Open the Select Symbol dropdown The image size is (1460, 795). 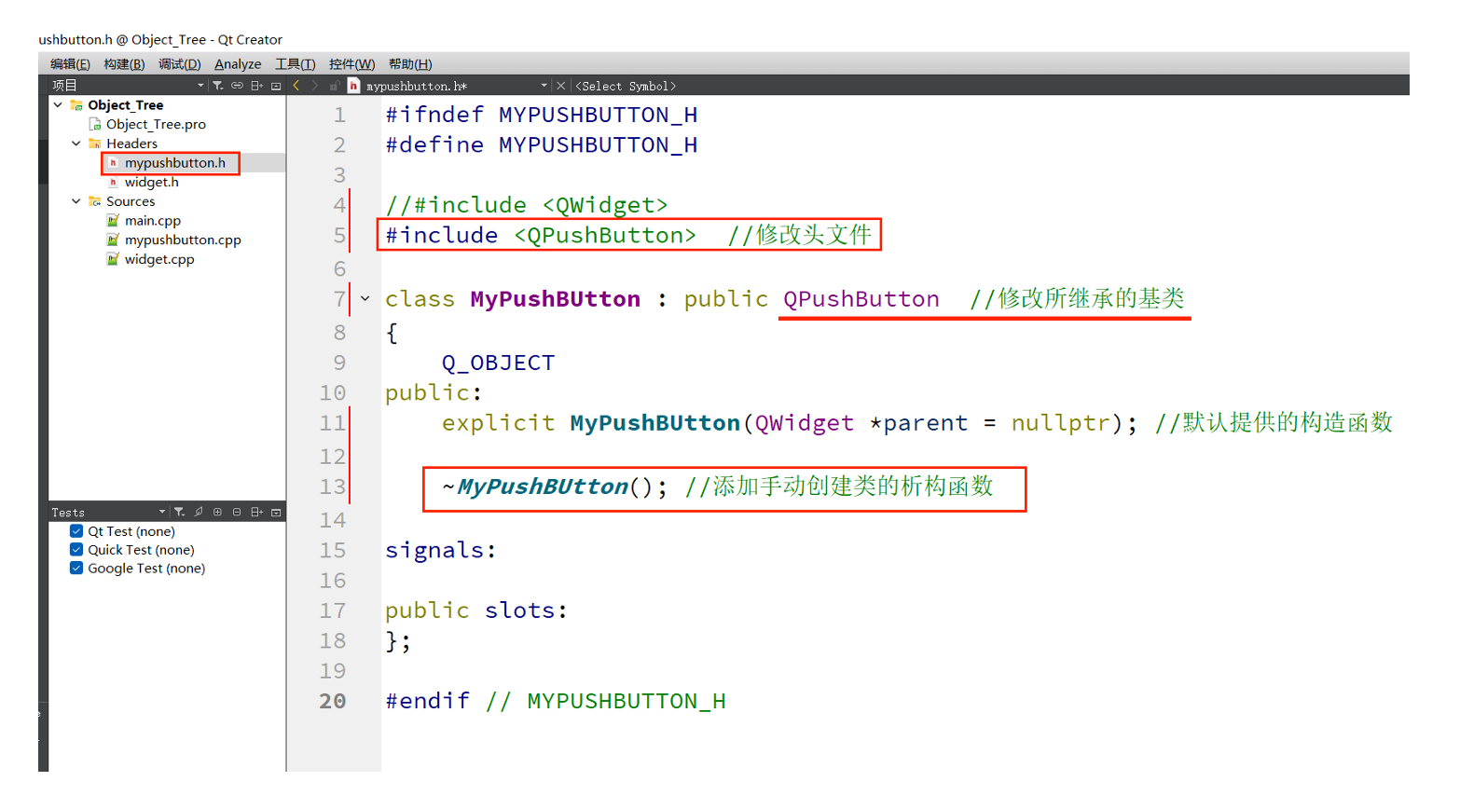(x=627, y=85)
